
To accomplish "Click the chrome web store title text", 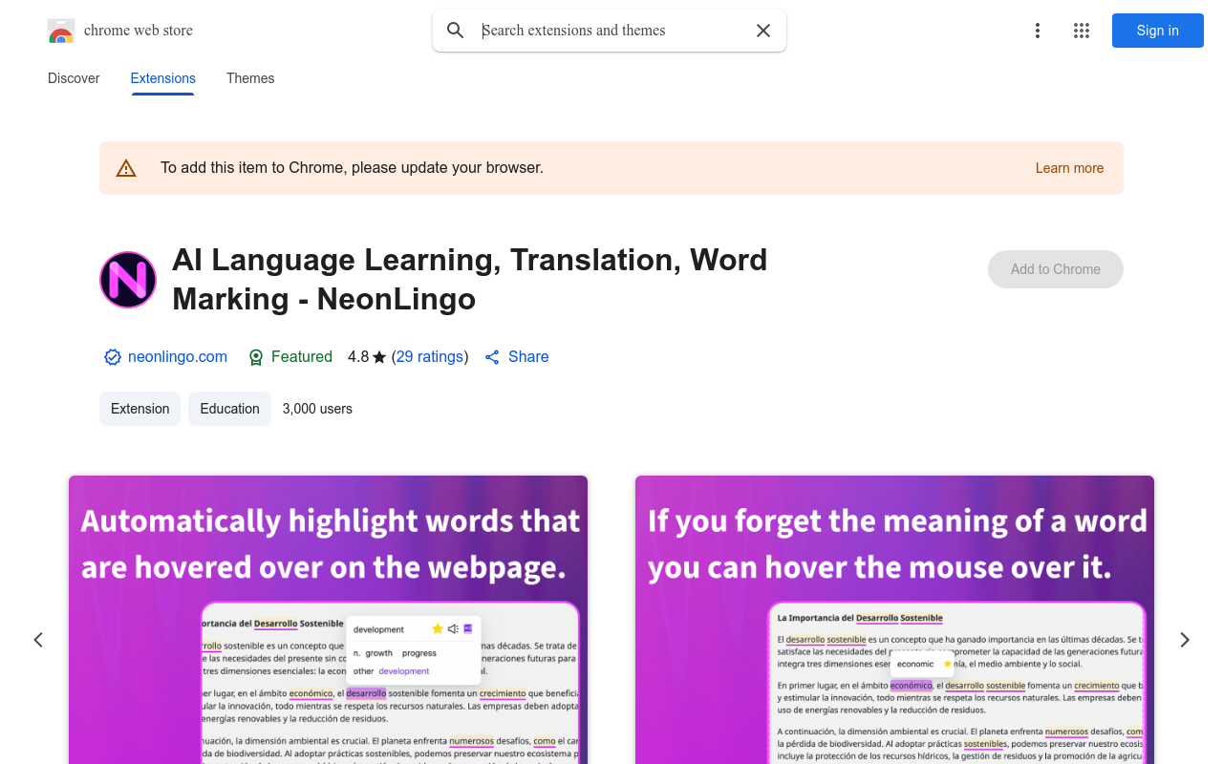I will [139, 31].
